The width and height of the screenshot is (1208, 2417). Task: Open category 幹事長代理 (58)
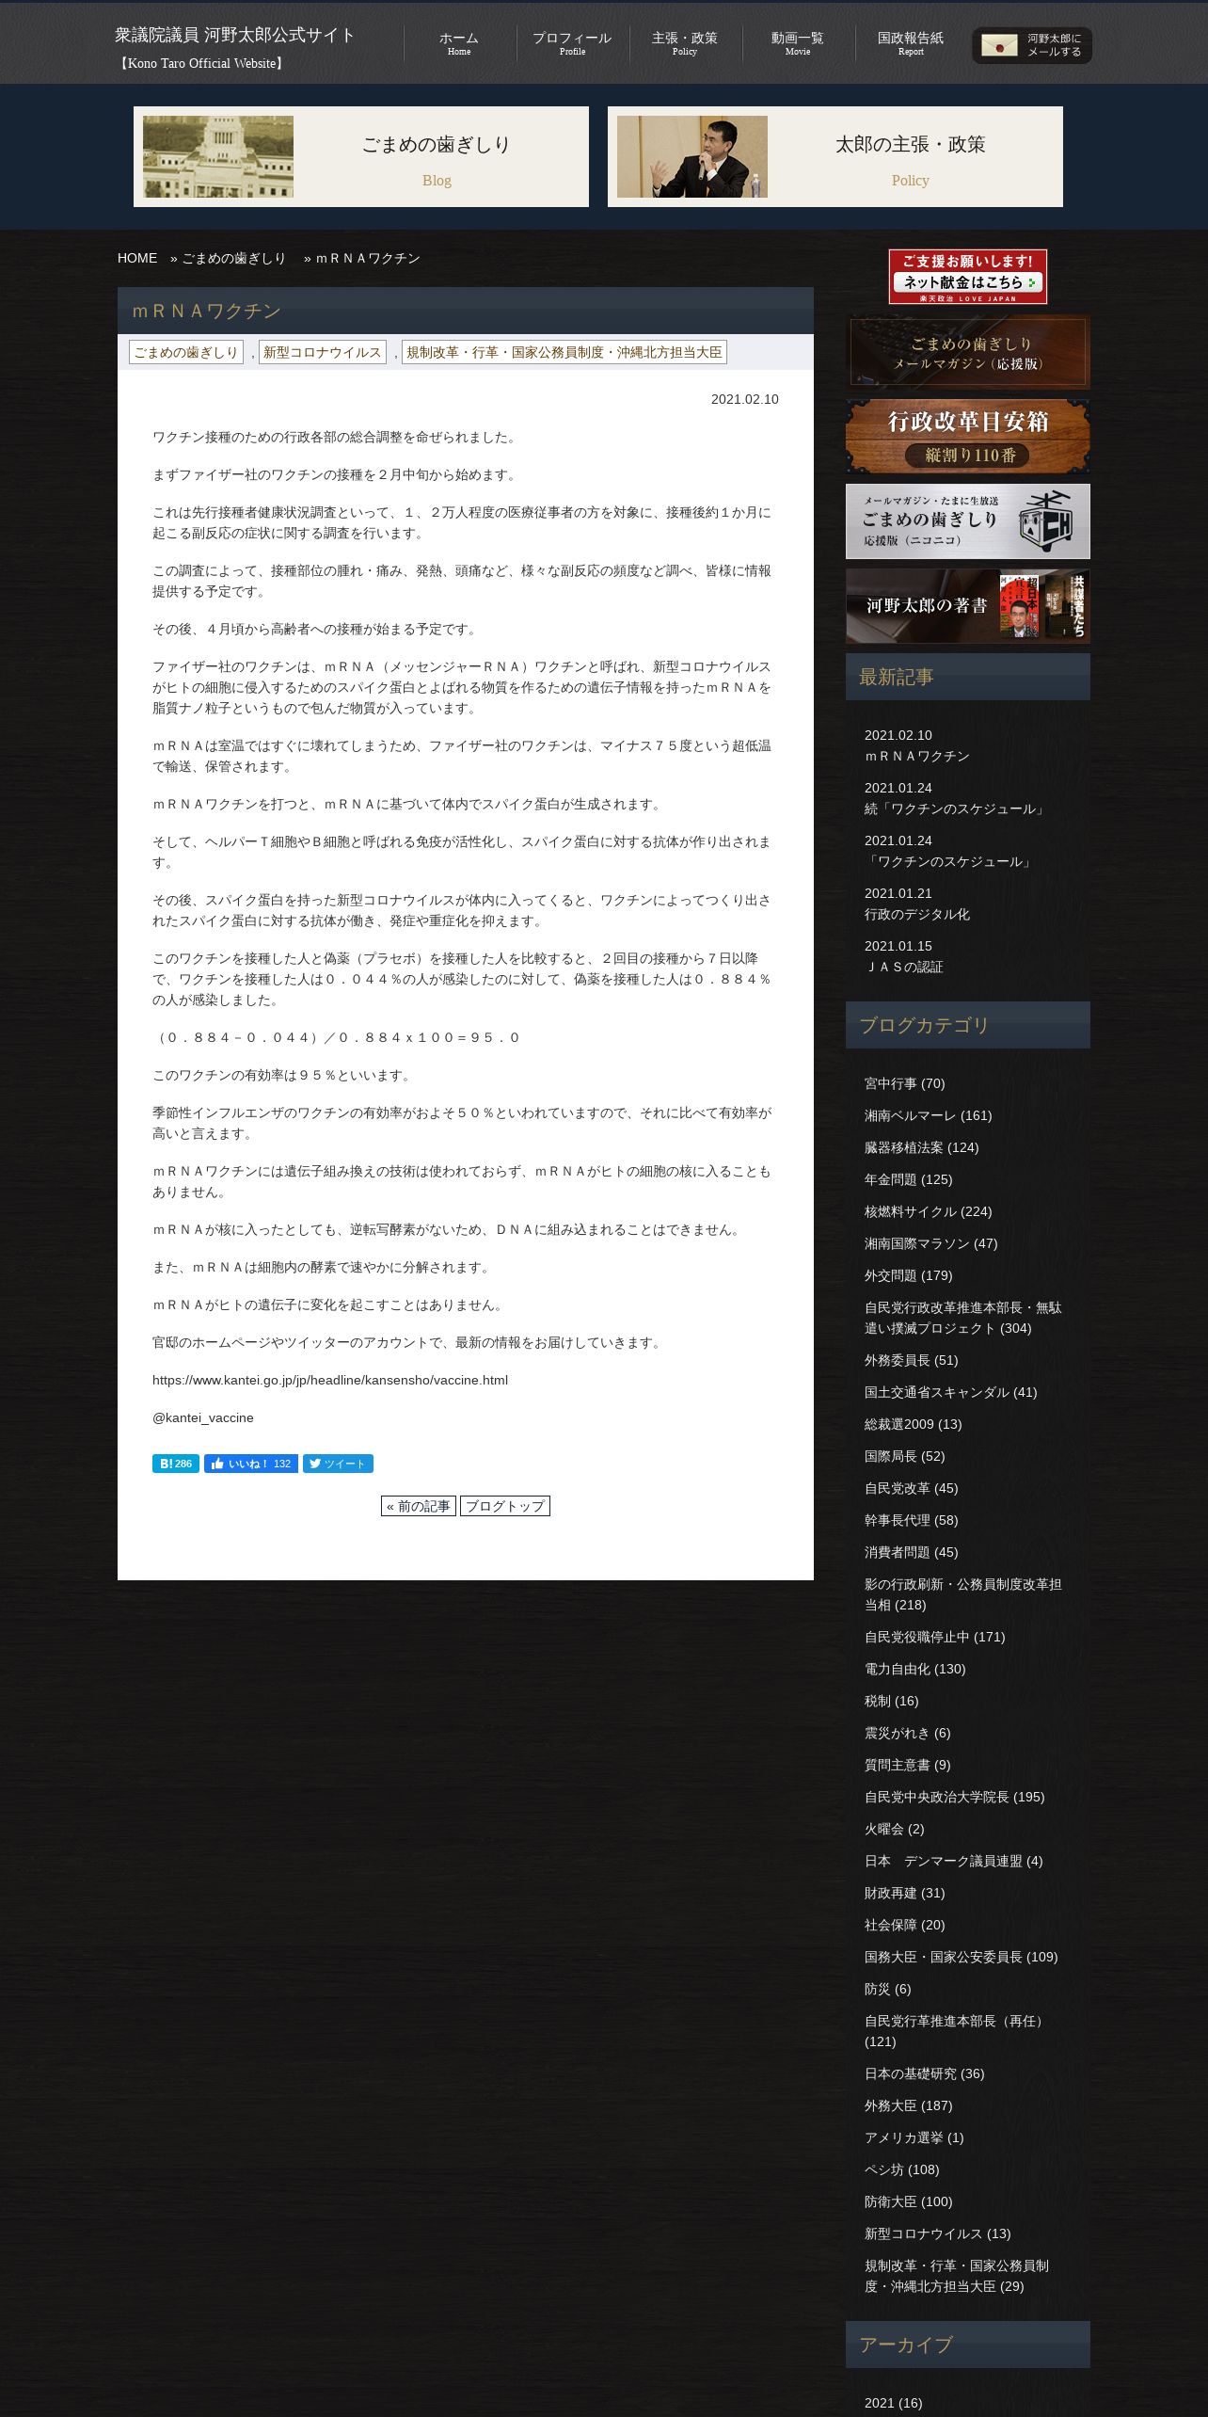point(912,1520)
